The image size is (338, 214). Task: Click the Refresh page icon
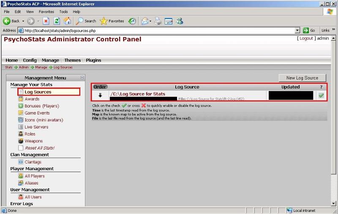pos(57,21)
